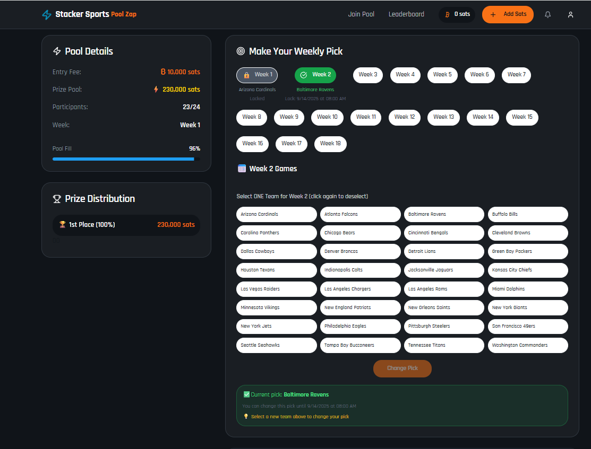Select the locked Week 1 tab
The height and width of the screenshot is (449, 591).
tap(257, 75)
